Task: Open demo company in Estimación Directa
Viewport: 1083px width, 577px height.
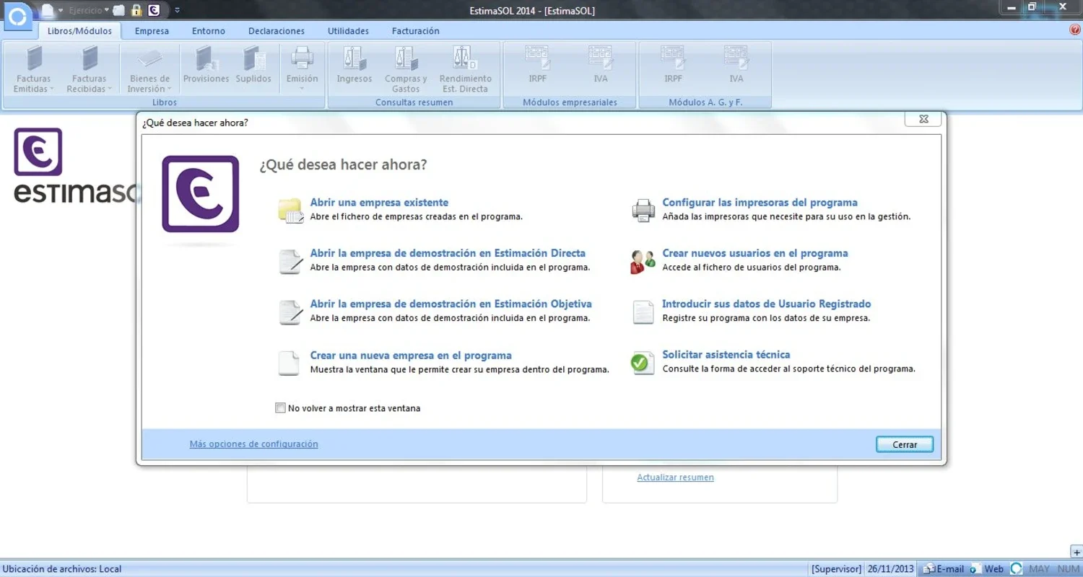Action: coord(448,253)
